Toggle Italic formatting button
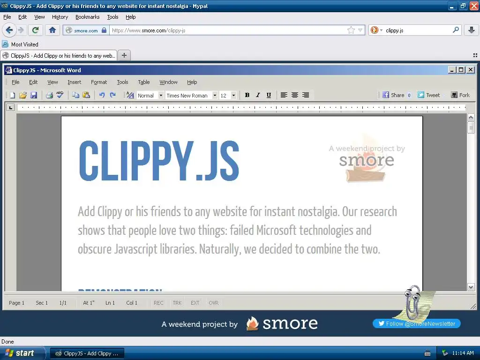The width and height of the screenshot is (480, 360). tap(258, 95)
